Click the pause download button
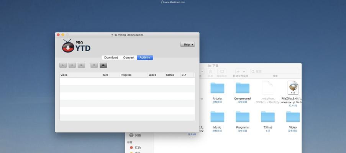Screen dimensions: 346x153 72,65
